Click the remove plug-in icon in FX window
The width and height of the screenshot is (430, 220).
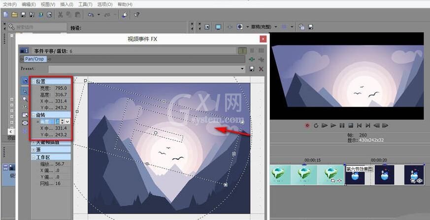coord(261,59)
